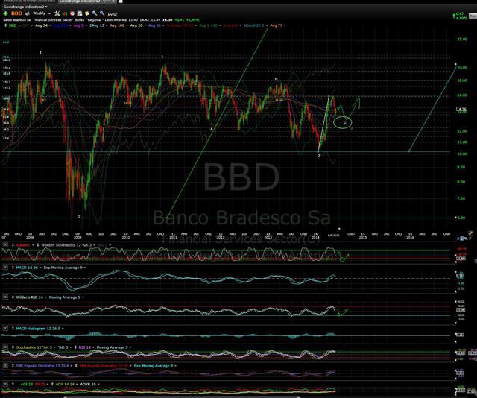Click the horizontal scrollbar at the bottom of the chart
The width and height of the screenshot is (477, 398).
[182, 397]
